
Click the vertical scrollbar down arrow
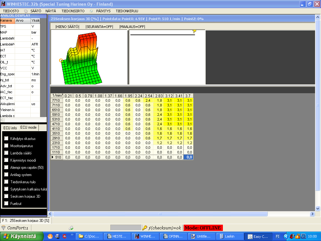(x=318, y=209)
